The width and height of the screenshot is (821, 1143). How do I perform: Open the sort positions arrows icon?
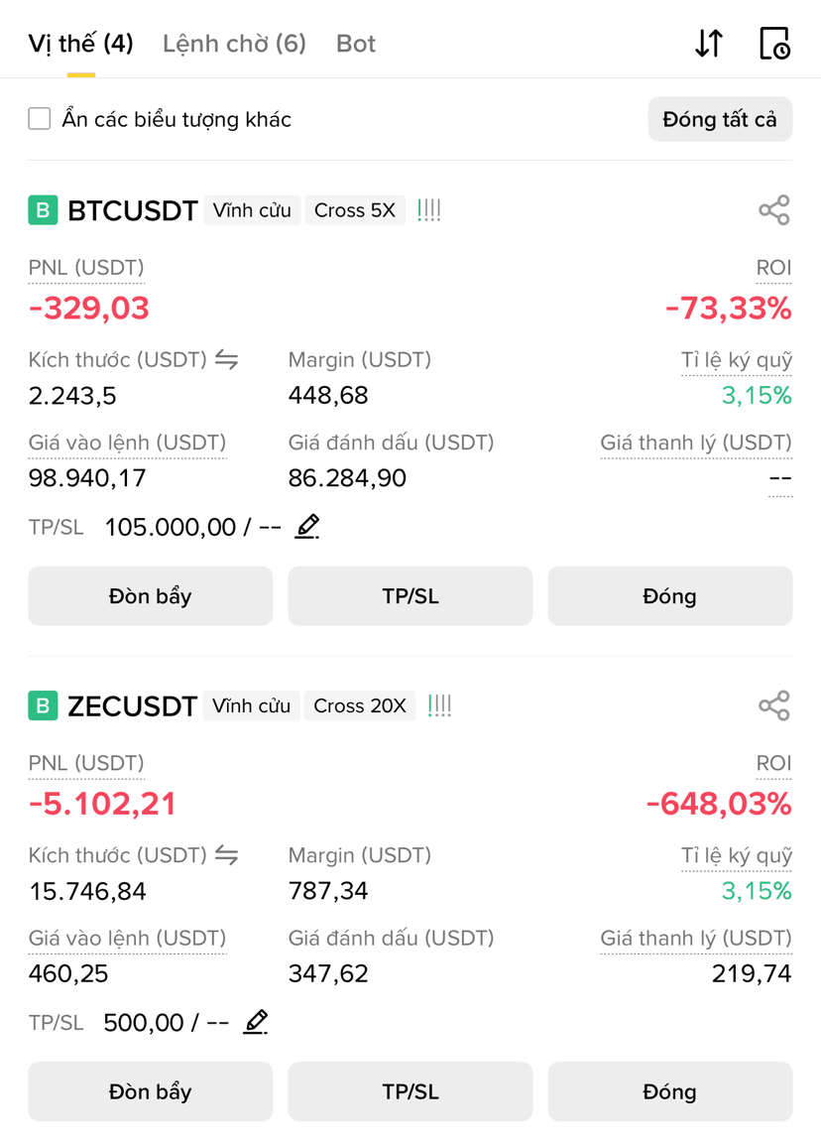pos(709,43)
